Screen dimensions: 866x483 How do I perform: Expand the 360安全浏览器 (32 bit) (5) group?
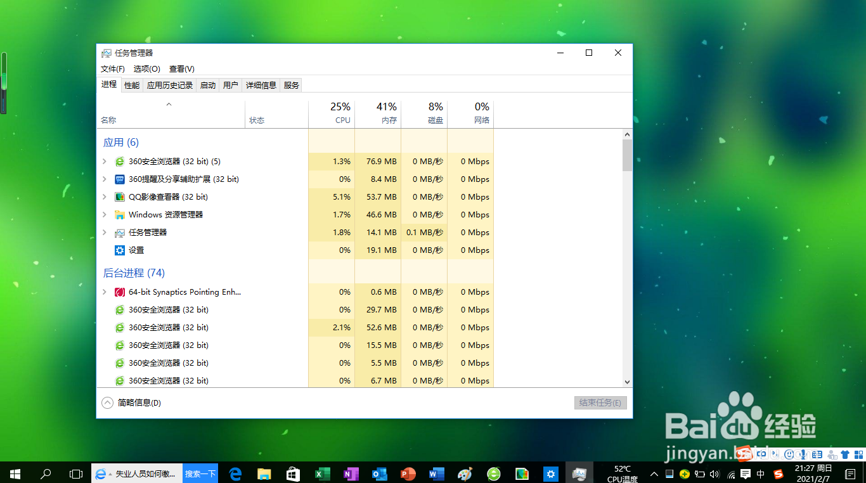105,162
